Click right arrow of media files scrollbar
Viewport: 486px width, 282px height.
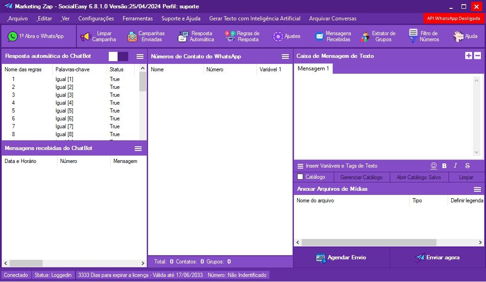point(480,242)
